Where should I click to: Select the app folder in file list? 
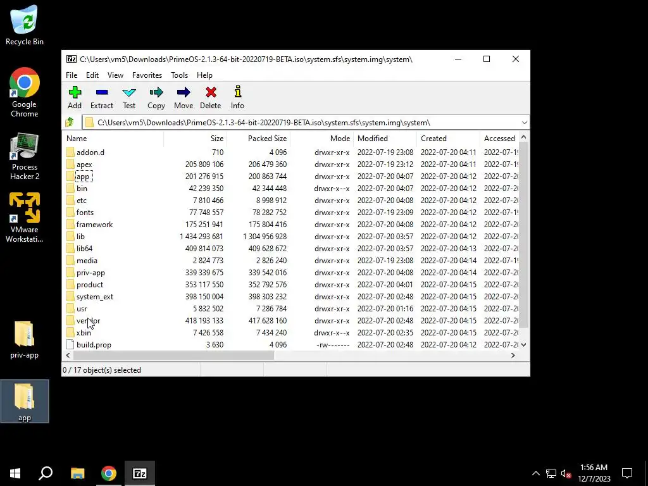click(x=291, y=177)
